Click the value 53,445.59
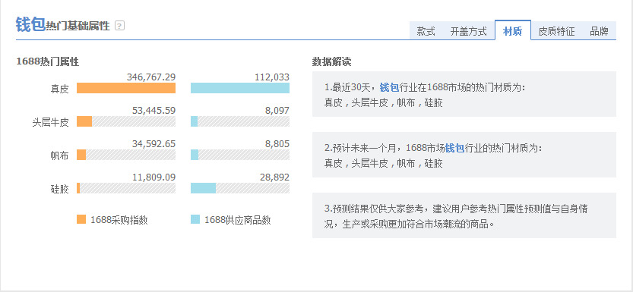The image size is (633, 292). click(x=154, y=111)
